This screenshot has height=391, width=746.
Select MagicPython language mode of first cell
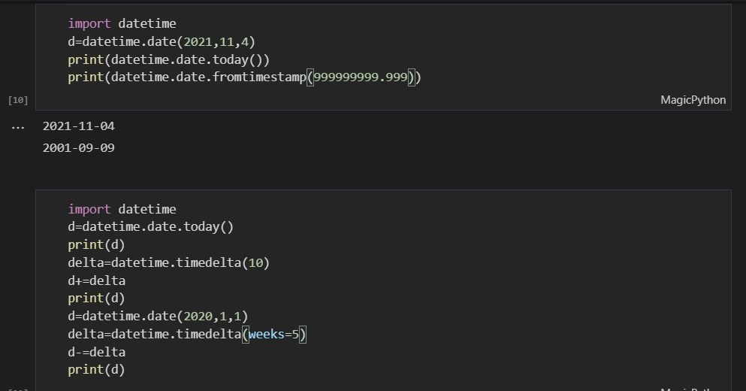(693, 100)
